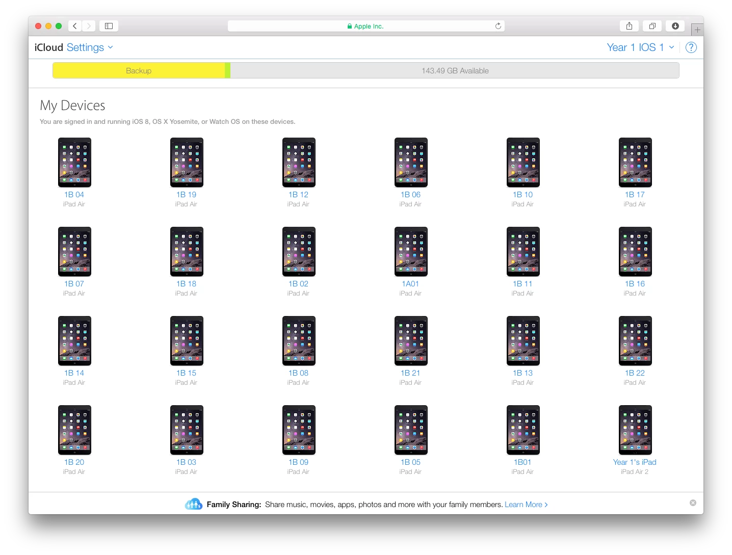Dismiss the Family Sharing banner

tap(693, 503)
